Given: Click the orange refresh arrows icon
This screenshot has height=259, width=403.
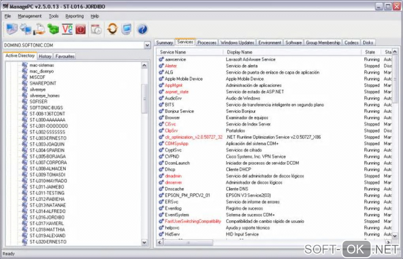Looking at the screenshot, I should click(x=112, y=29).
